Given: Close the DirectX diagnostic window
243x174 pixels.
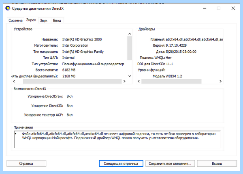Looking at the screenshot, I should tap(233, 9).
